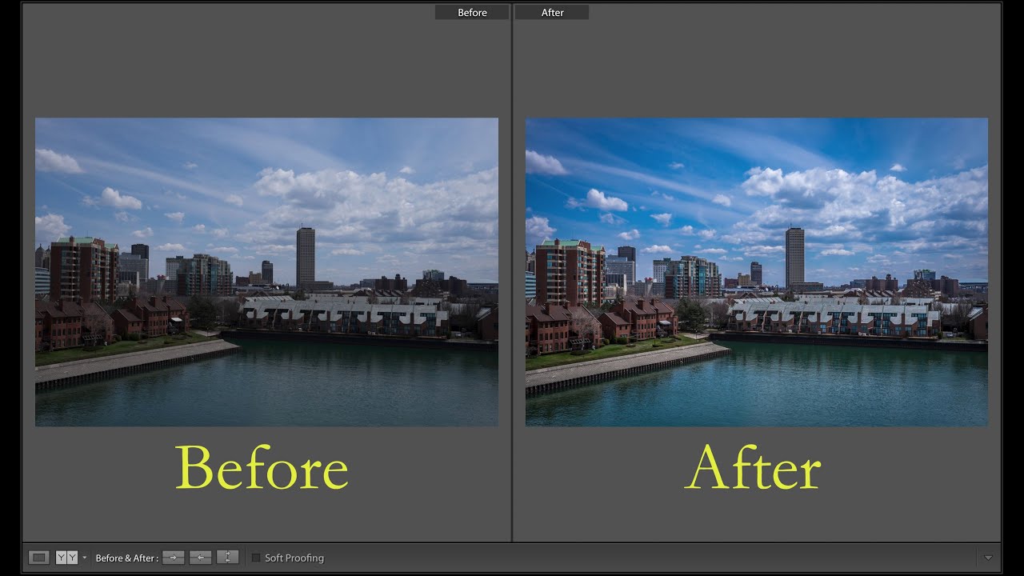1024x576 pixels.
Task: Click the After photo preview
Action: [x=757, y=272]
